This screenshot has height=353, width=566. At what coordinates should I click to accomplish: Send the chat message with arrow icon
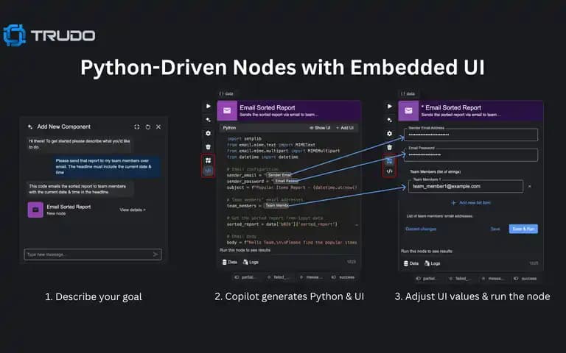[156, 254]
